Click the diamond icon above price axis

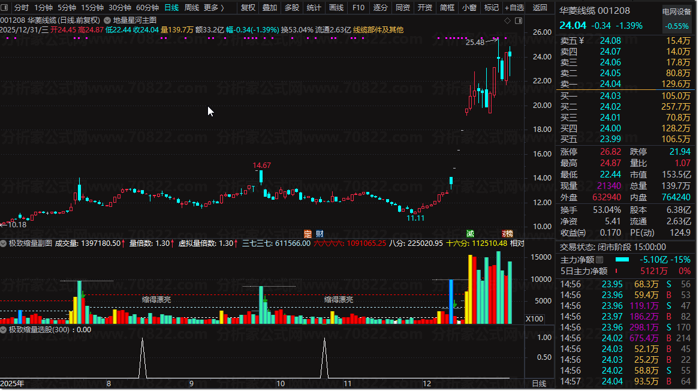click(508, 20)
